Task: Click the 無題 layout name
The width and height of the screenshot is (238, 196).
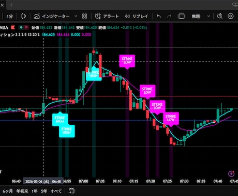Action: click(x=196, y=17)
